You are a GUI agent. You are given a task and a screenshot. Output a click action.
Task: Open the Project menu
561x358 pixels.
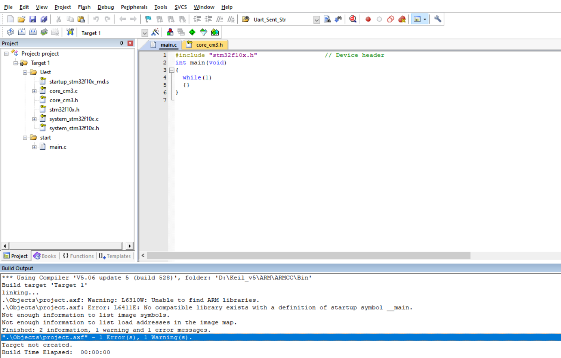pos(62,7)
